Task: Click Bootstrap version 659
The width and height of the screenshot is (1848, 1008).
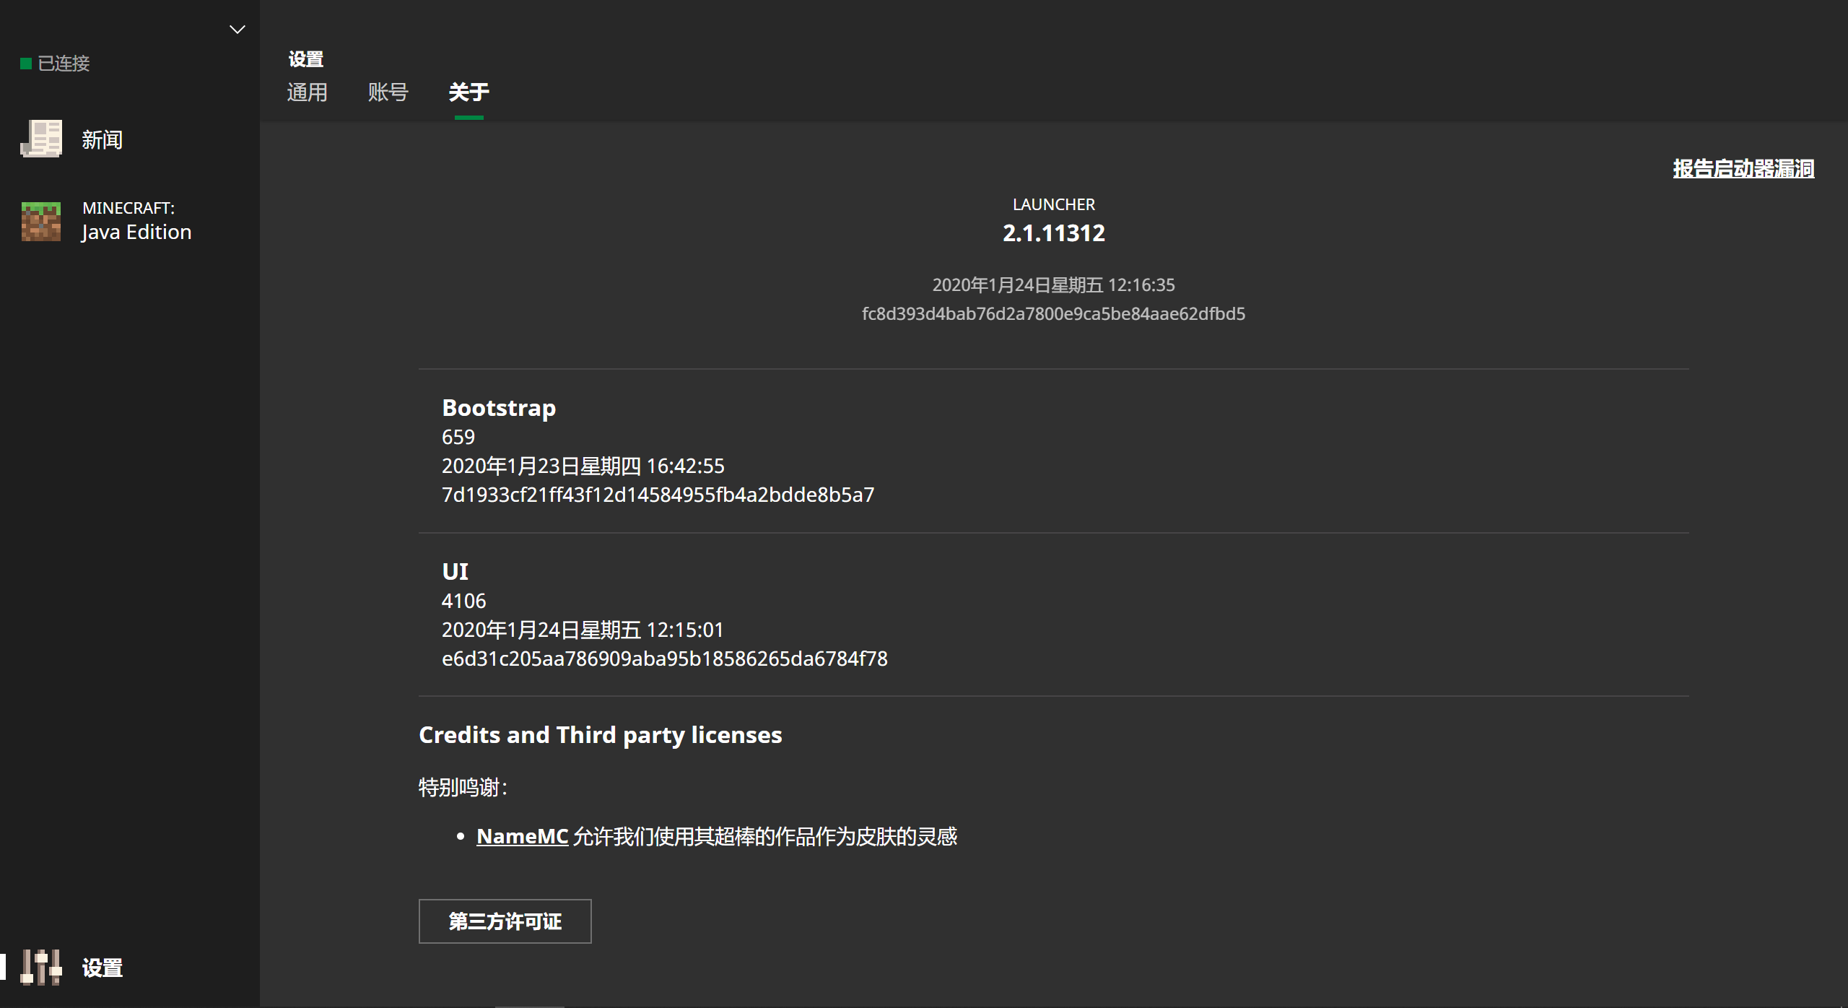Action: [458, 437]
